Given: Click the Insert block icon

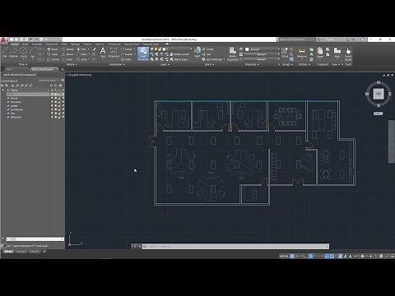Looking at the screenshot, I should coord(197,52).
